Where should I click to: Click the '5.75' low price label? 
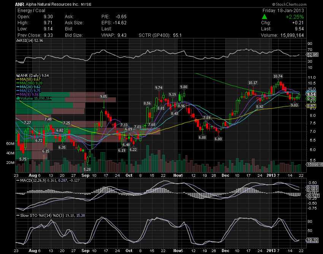23,159
